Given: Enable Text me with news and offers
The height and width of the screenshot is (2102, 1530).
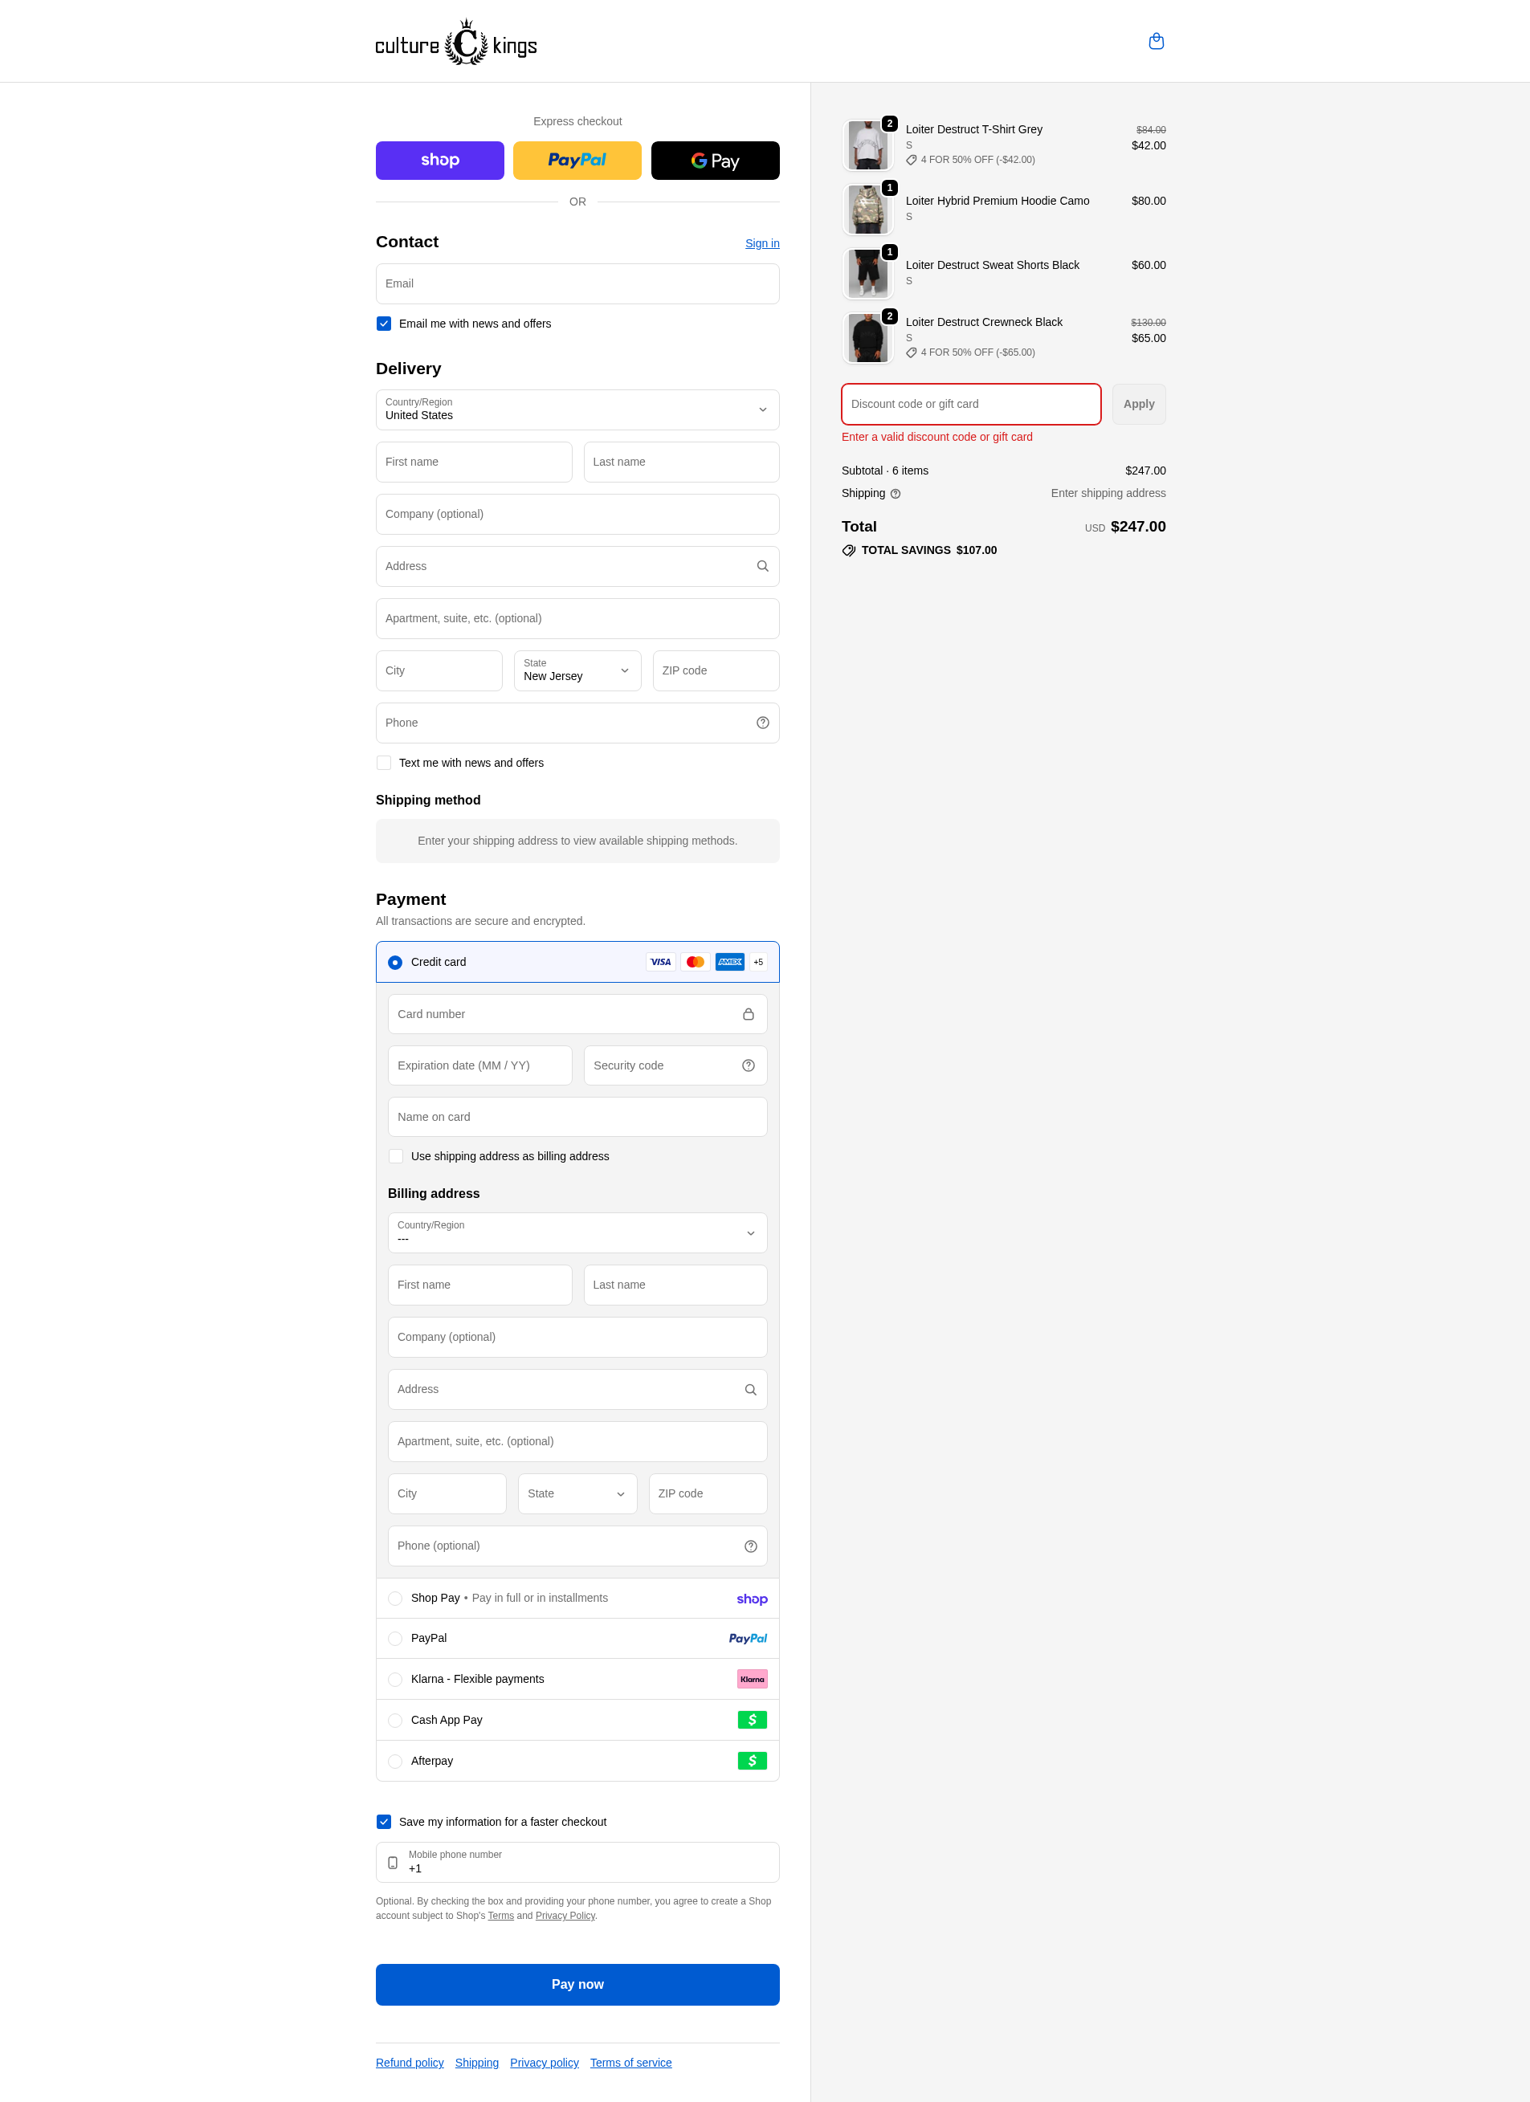Looking at the screenshot, I should pyautogui.click(x=383, y=763).
